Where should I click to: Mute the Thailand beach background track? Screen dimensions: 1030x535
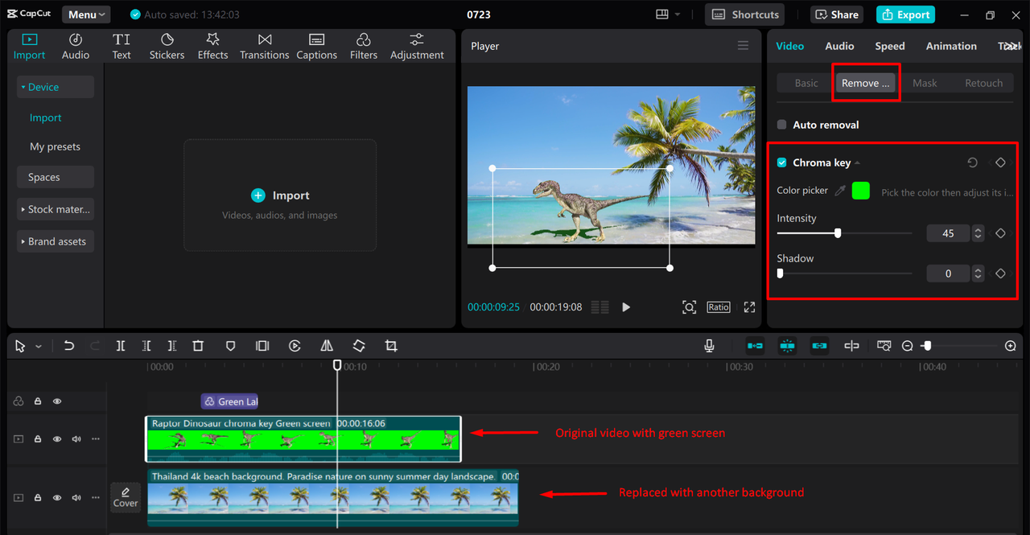[x=76, y=498]
